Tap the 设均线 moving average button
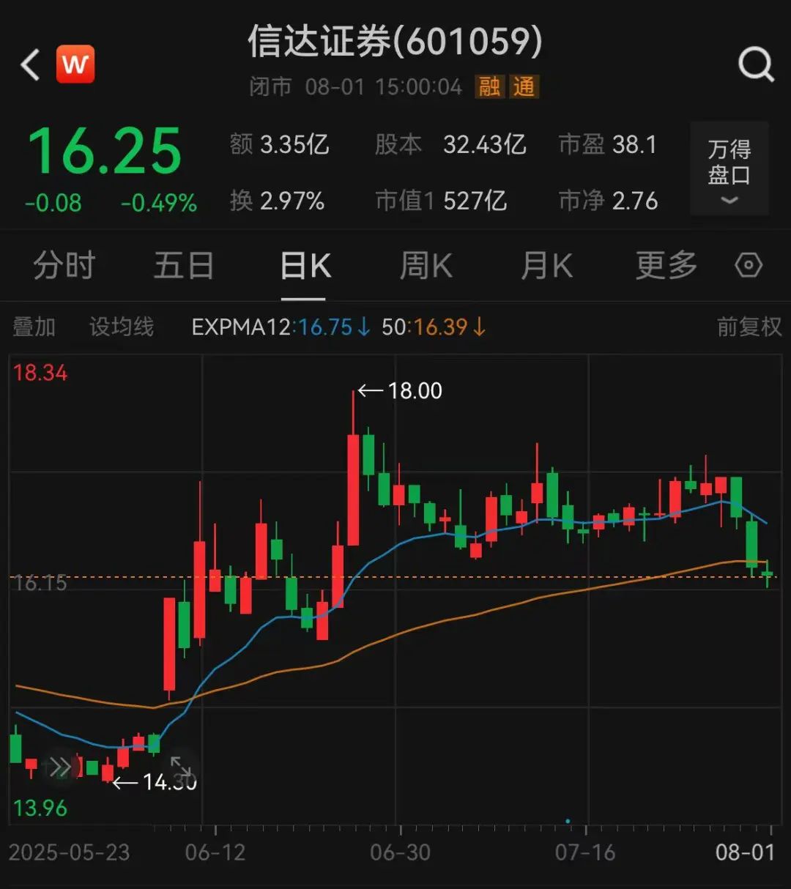 tap(122, 327)
